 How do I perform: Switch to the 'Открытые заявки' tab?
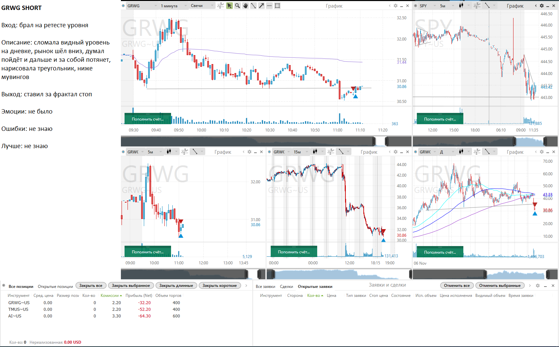315,286
